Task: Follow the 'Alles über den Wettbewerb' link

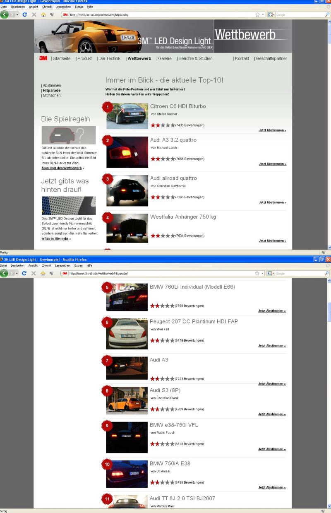Action: 62,169
